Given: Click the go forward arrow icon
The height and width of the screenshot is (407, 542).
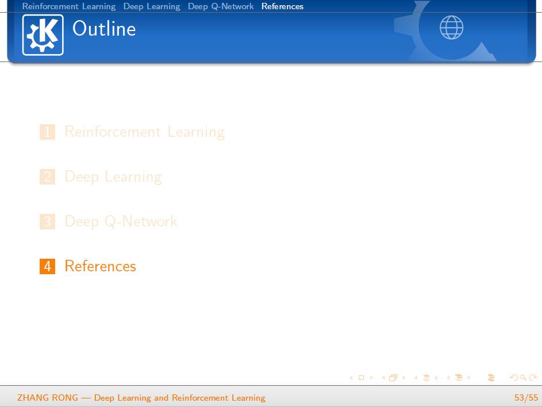Looking at the screenshot, I should pos(533,378).
